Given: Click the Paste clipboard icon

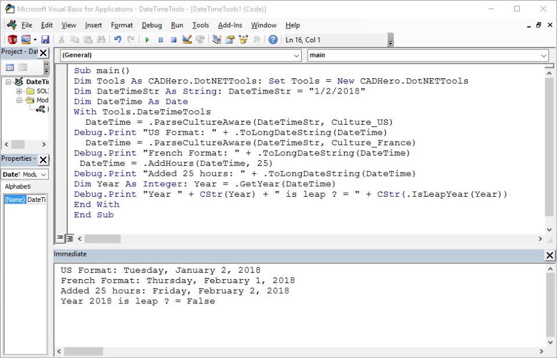Looking at the screenshot, I should [x=88, y=39].
